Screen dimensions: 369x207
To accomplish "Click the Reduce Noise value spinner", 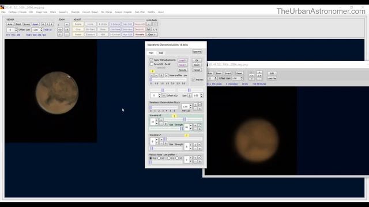I will [x=188, y=159].
